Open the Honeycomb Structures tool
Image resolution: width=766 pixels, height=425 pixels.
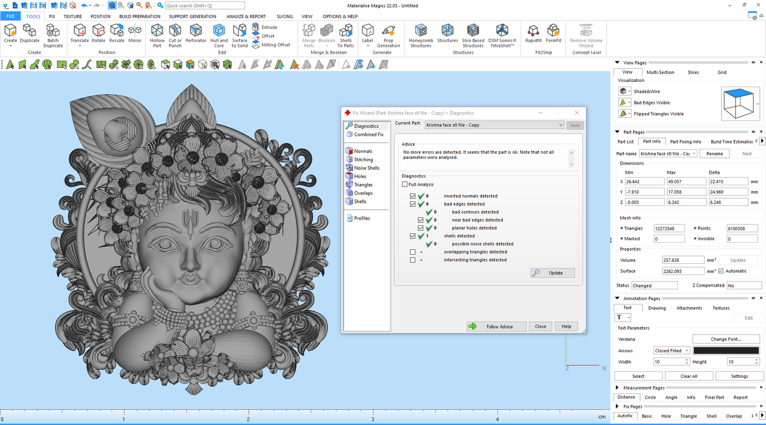tap(421, 35)
